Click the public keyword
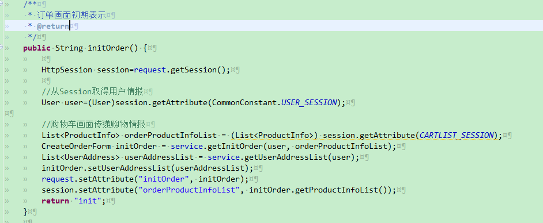The height and width of the screenshot is (223, 543). click(37, 48)
